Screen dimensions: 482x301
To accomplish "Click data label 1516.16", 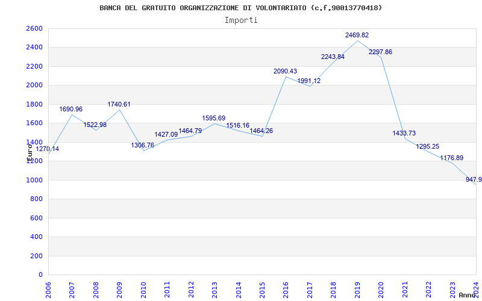I will pyautogui.click(x=238, y=125).
